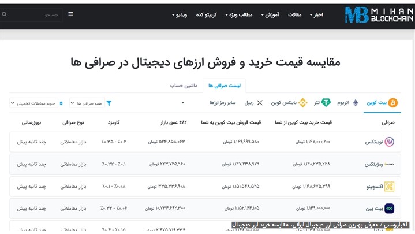Click بازار معاملاتی in نوبیتکس row
The width and height of the screenshot is (415, 234).
(73, 142)
